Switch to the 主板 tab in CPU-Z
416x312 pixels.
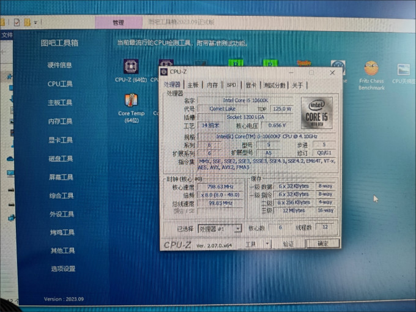193,85
